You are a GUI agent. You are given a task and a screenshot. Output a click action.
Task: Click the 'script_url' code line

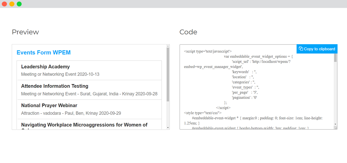(x=261, y=62)
